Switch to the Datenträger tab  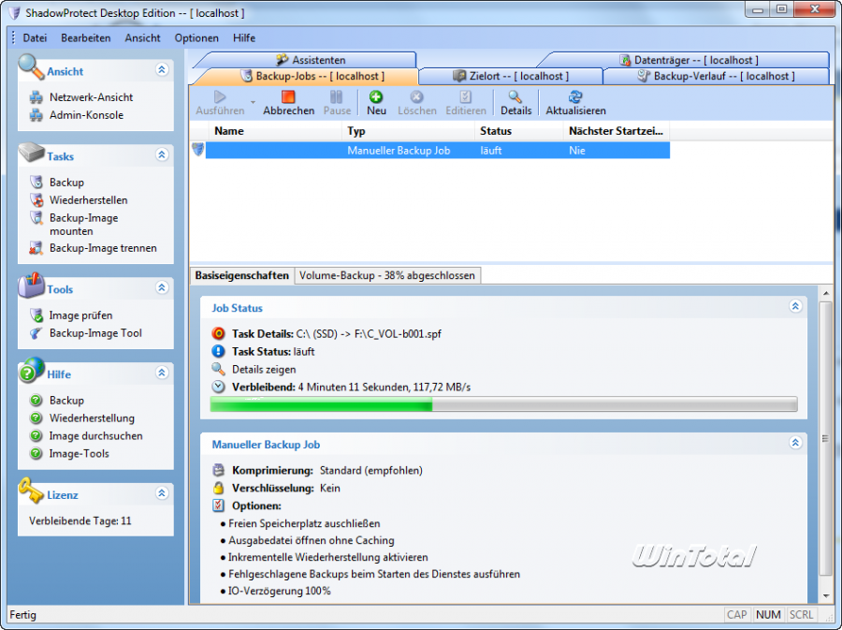(x=689, y=60)
